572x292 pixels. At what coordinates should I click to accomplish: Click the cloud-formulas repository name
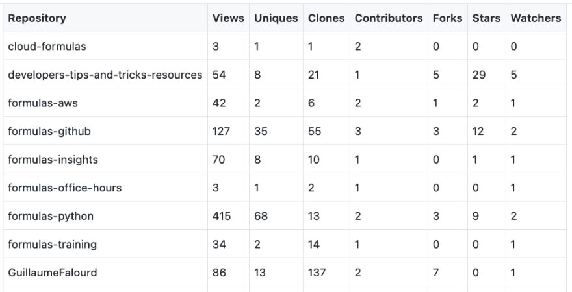[47, 47]
